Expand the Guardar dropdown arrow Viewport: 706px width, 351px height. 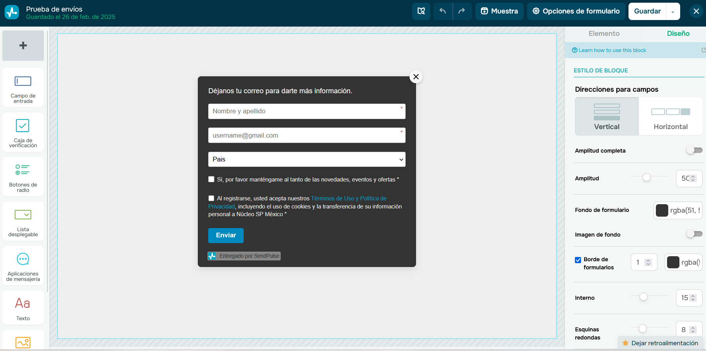point(673,12)
